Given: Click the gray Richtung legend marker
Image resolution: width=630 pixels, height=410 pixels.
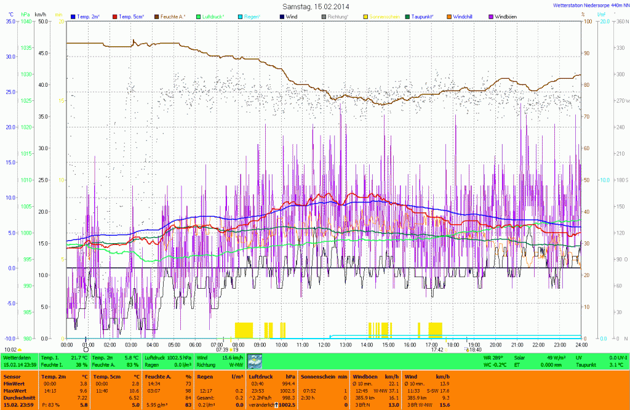Looking at the screenshot, I should pos(324,16).
